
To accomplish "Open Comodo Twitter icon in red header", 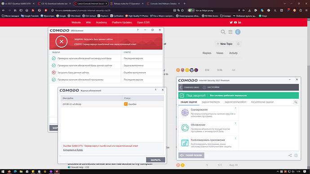I will [231, 22].
